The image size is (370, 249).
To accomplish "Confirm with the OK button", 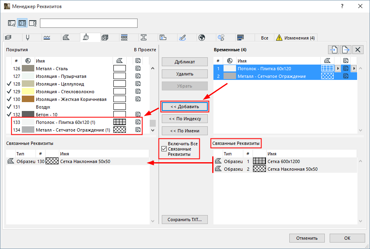I will coord(347,238).
